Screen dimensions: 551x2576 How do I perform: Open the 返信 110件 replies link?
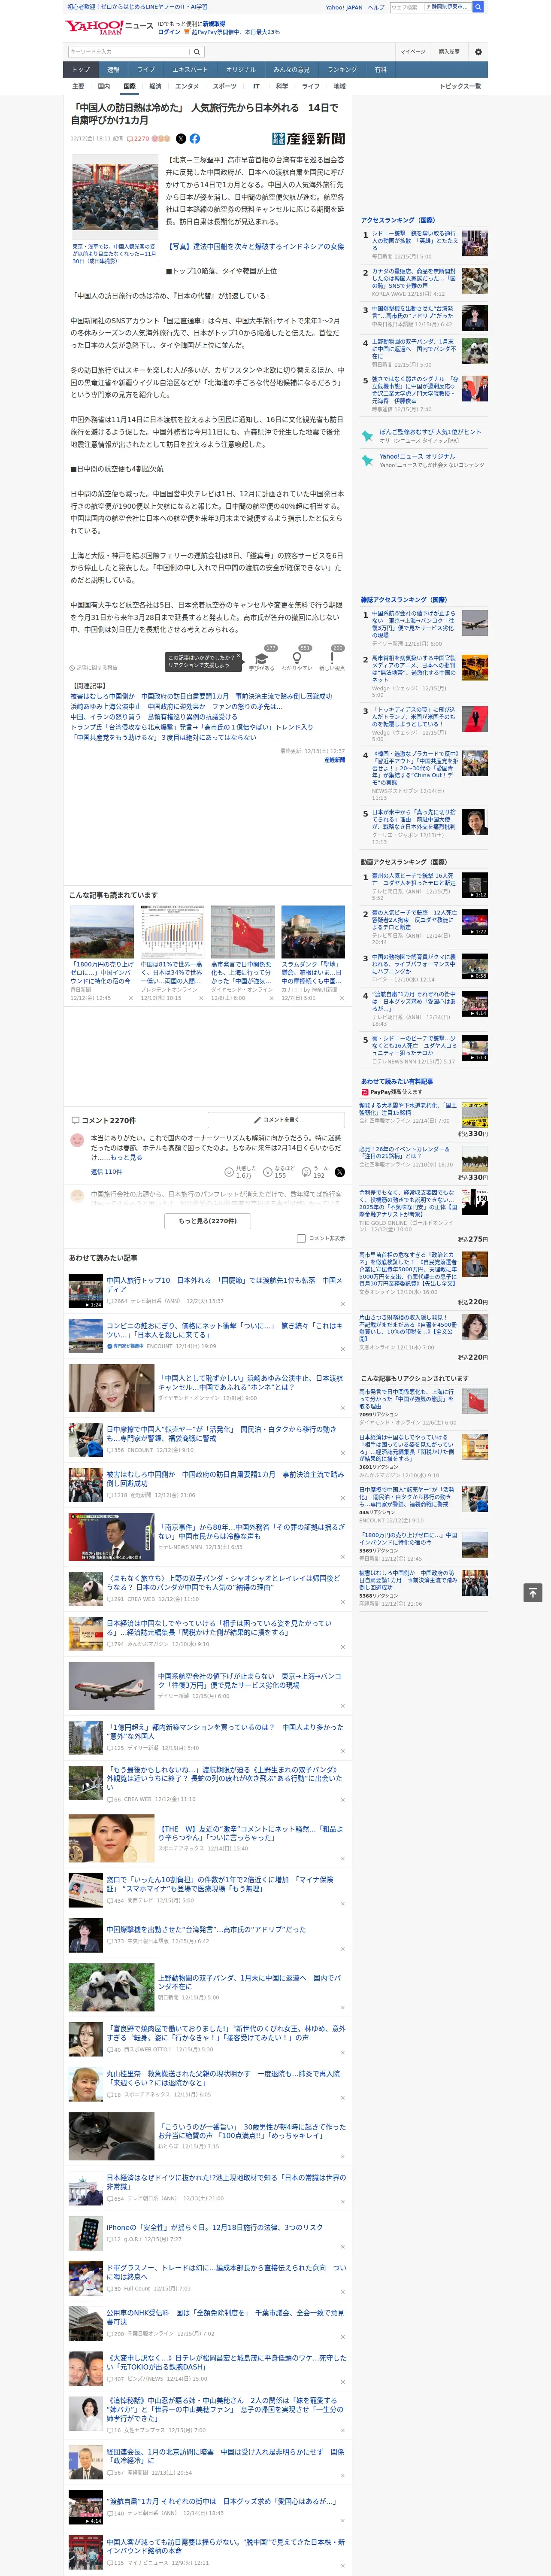pyautogui.click(x=106, y=1172)
